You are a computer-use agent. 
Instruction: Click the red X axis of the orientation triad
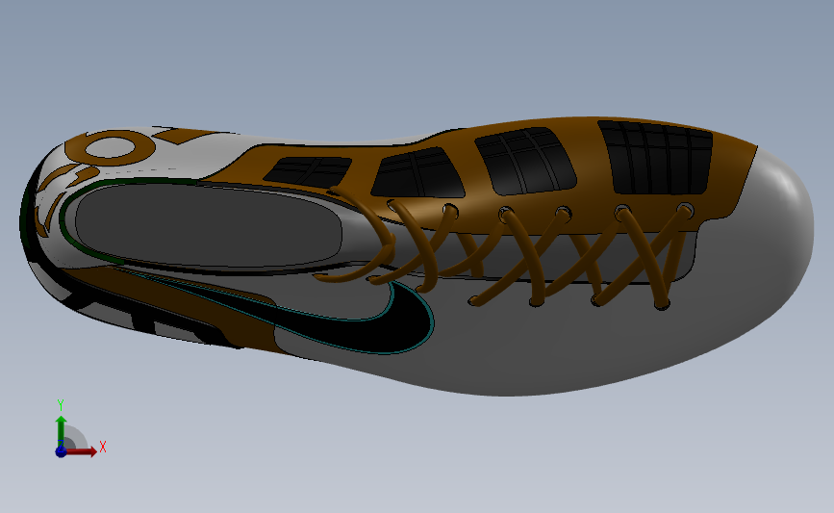click(x=81, y=451)
